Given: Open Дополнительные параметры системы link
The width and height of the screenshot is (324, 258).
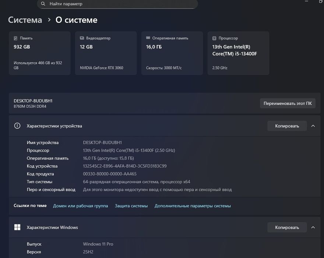Looking at the screenshot, I should [x=193, y=206].
